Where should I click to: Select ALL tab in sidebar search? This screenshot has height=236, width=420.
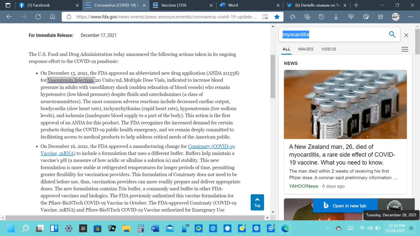(286, 49)
